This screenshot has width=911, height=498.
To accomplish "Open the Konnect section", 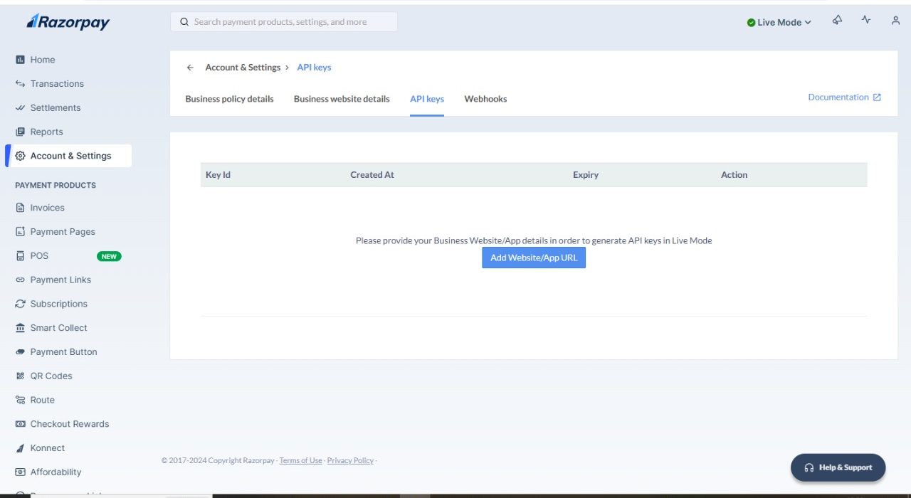I will (47, 447).
